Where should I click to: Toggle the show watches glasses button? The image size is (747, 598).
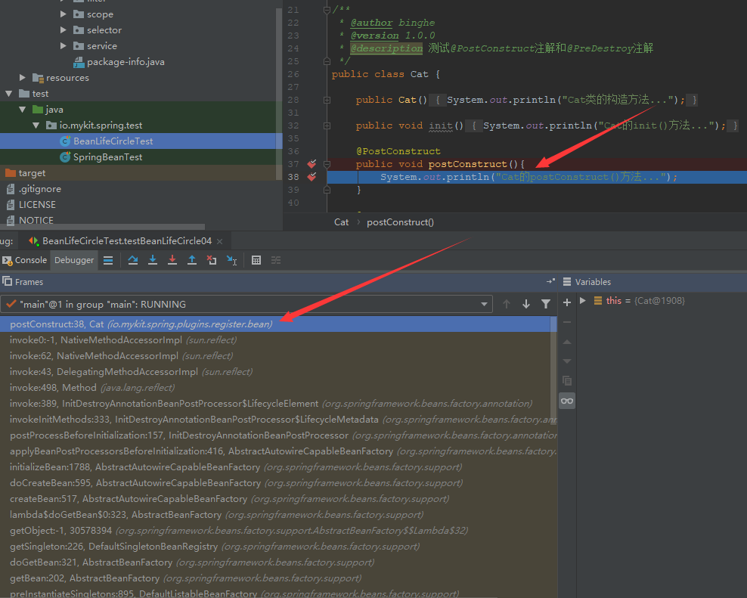pos(567,400)
